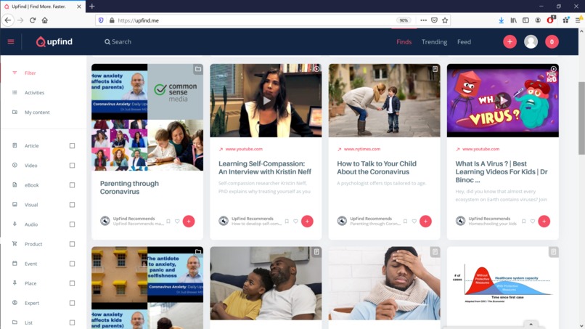Enable the Article filter checkbox

tap(72, 146)
